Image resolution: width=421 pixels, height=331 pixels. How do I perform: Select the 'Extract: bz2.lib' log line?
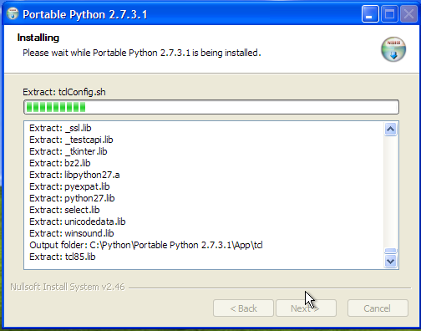(x=60, y=163)
